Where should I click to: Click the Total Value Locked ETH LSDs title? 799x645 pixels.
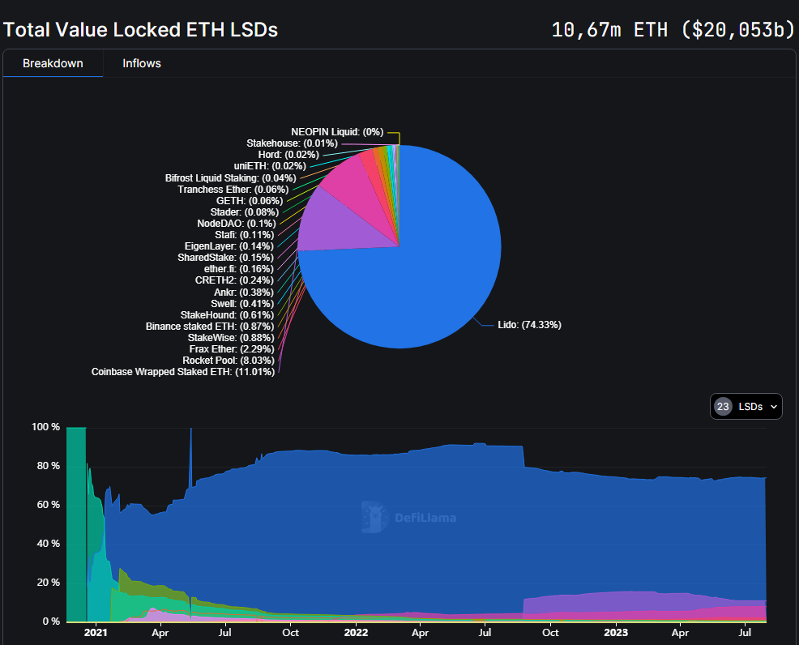pyautogui.click(x=141, y=29)
